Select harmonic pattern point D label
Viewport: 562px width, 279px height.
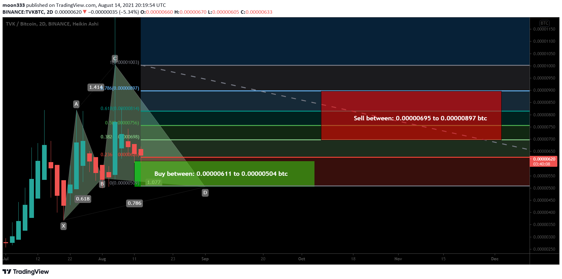[205, 193]
